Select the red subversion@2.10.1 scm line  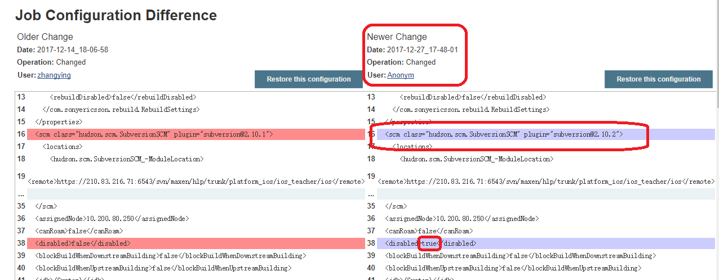[153, 134]
